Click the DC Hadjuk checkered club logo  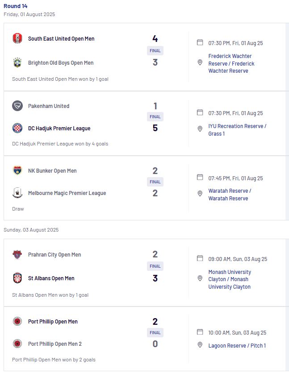[x=17, y=128]
